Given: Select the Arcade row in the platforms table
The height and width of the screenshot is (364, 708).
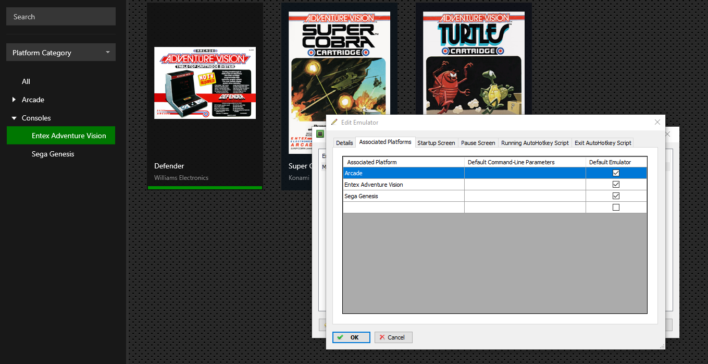Looking at the screenshot, I should 495,173.
